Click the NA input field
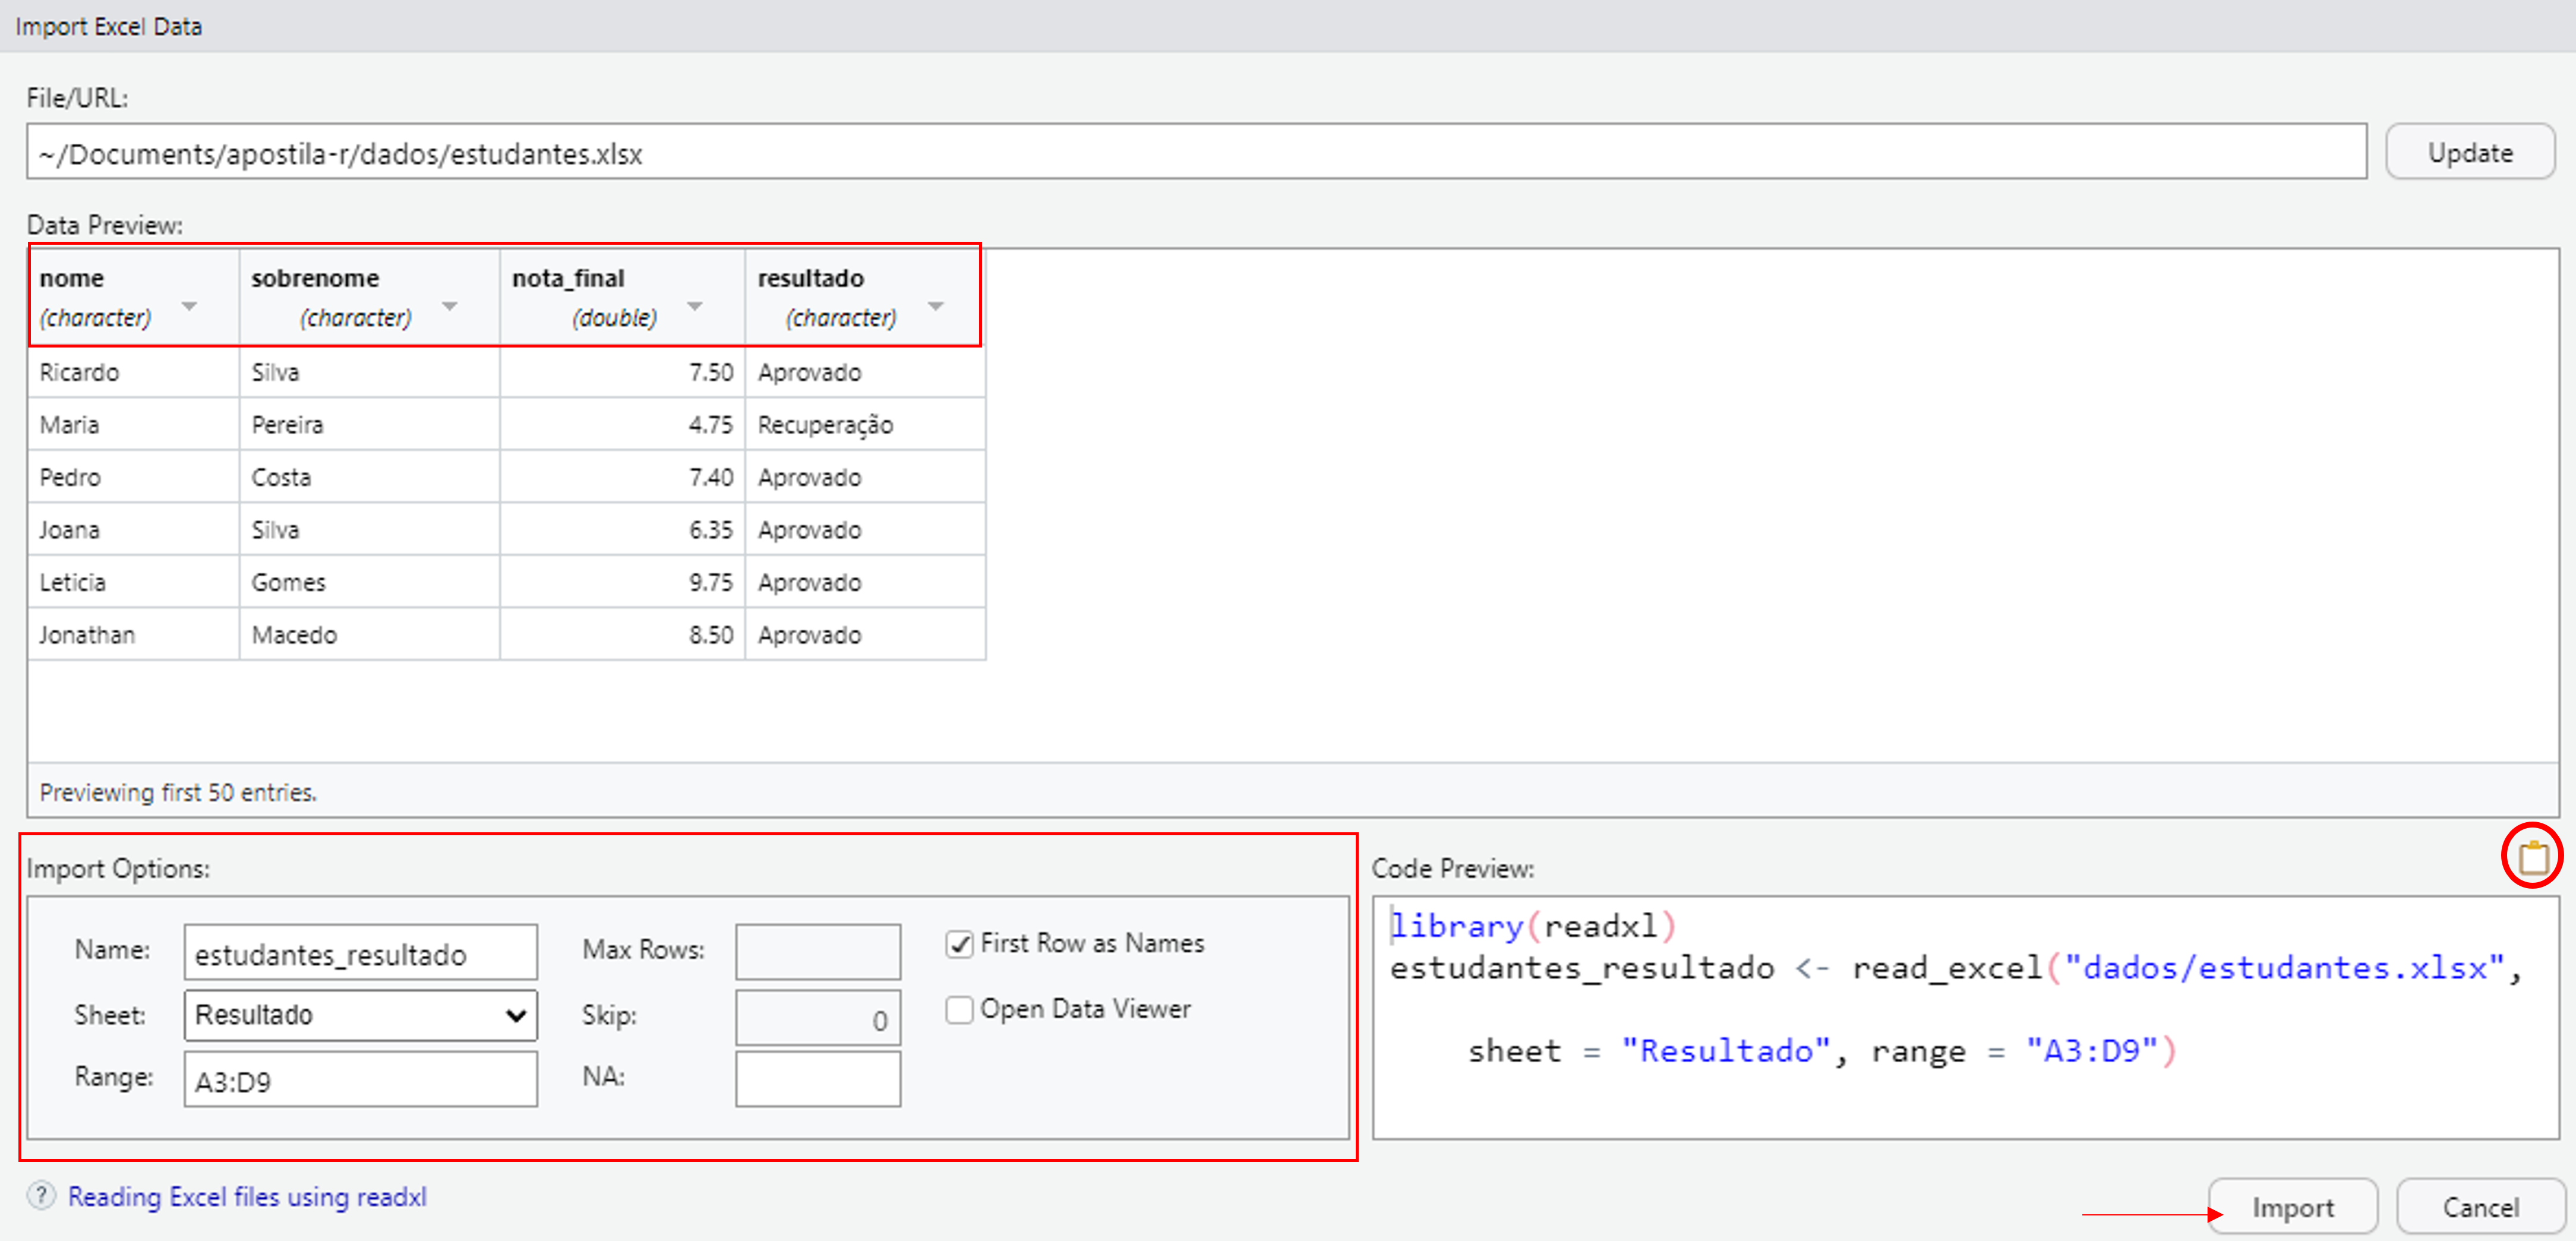This screenshot has height=1241, width=2576. click(818, 1079)
